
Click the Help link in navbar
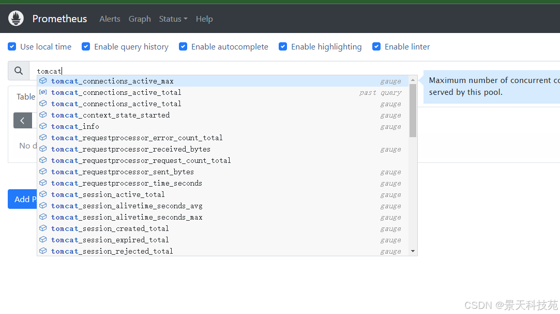pyautogui.click(x=204, y=19)
